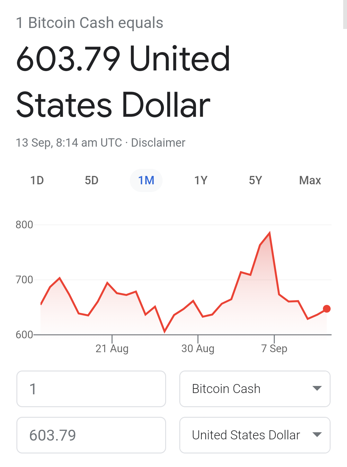Click the scrollbar at the page edge
This screenshot has height=467, width=347.
pyautogui.click(x=345, y=14)
